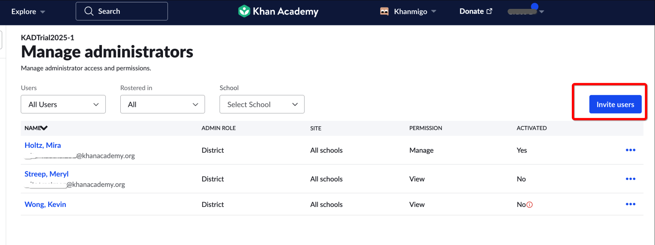Viewport: 655px width, 245px height.
Task: Open Streep, Meryl's profile link
Action: [46, 174]
